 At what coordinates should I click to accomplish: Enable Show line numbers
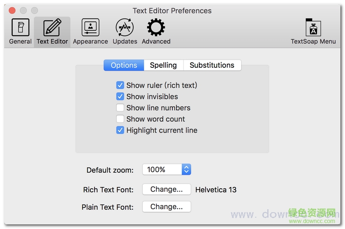120,108
